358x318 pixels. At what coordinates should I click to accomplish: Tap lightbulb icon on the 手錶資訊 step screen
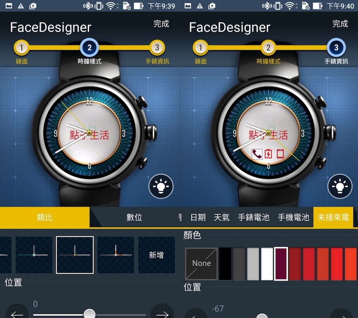340,186
